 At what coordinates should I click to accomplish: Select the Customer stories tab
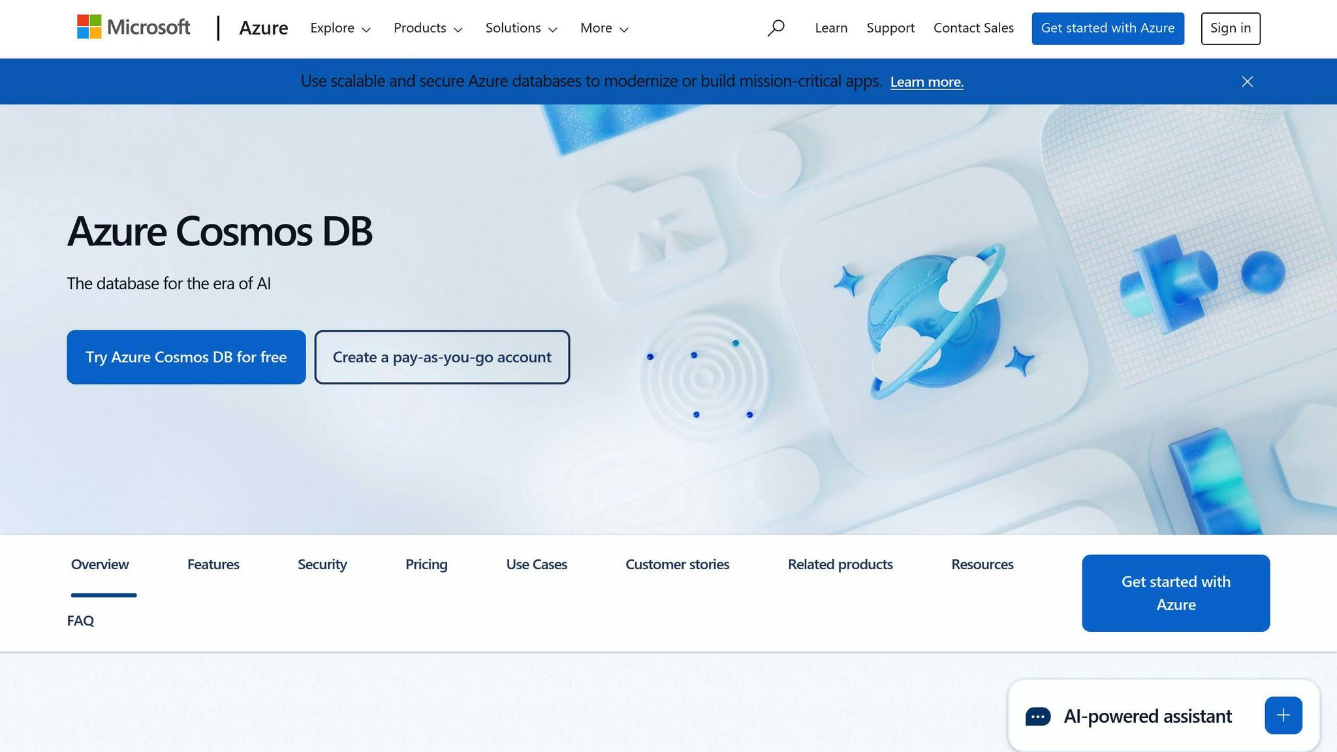[677, 564]
